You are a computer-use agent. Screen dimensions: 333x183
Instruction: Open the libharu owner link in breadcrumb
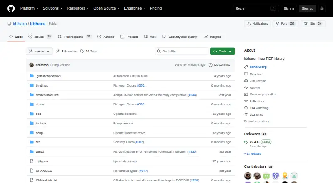coord(20,24)
